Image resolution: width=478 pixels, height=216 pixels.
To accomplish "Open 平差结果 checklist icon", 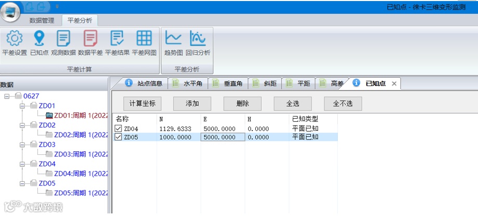I will [117, 38].
